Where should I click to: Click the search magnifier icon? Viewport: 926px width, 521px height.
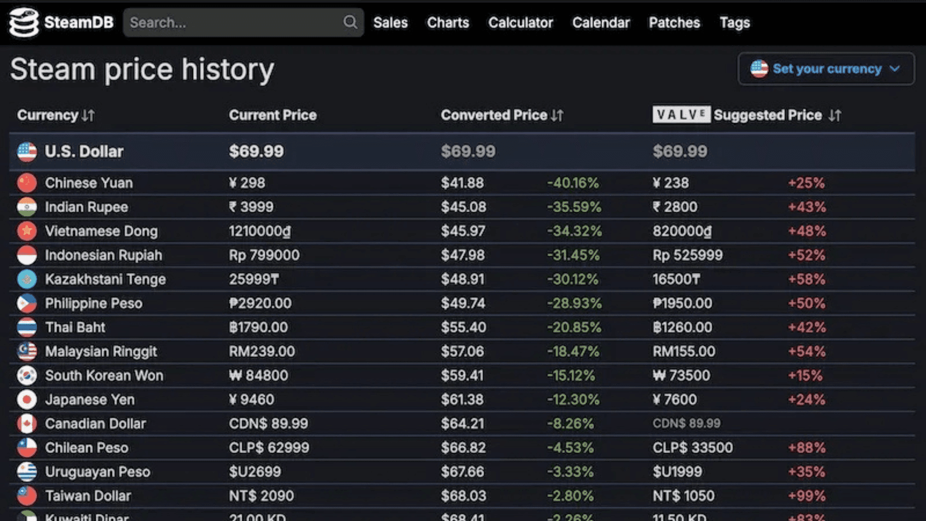click(350, 22)
